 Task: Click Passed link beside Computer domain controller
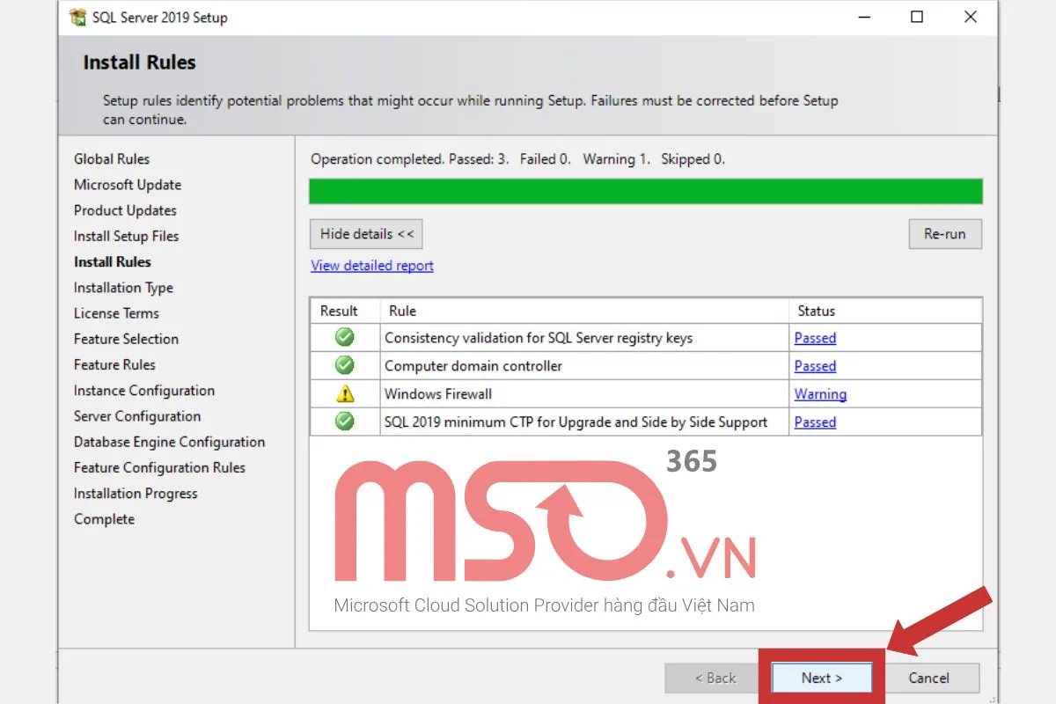[814, 365]
